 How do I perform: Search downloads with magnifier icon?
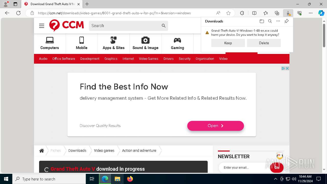click(x=270, y=21)
